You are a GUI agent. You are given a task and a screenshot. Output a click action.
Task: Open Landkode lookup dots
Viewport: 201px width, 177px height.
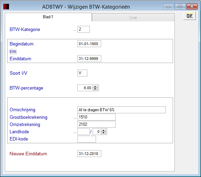[75, 133]
